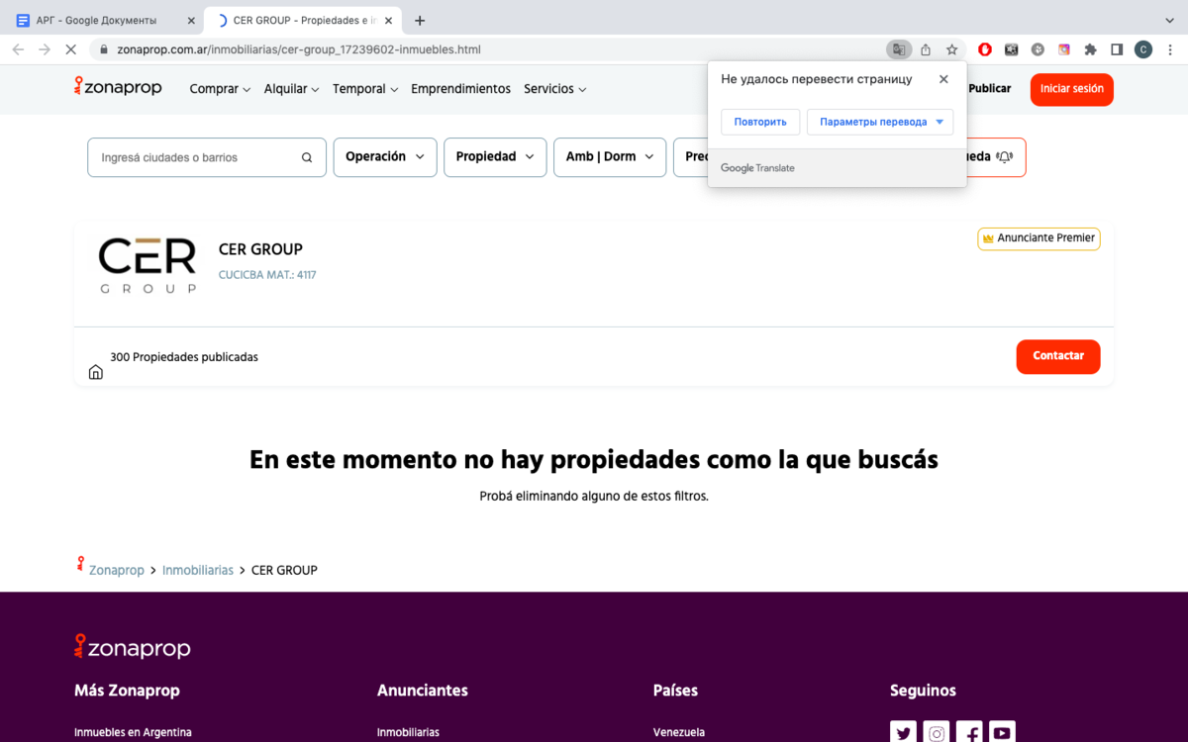Open a new browser tab
Image resolution: width=1188 pixels, height=742 pixels.
pos(420,20)
